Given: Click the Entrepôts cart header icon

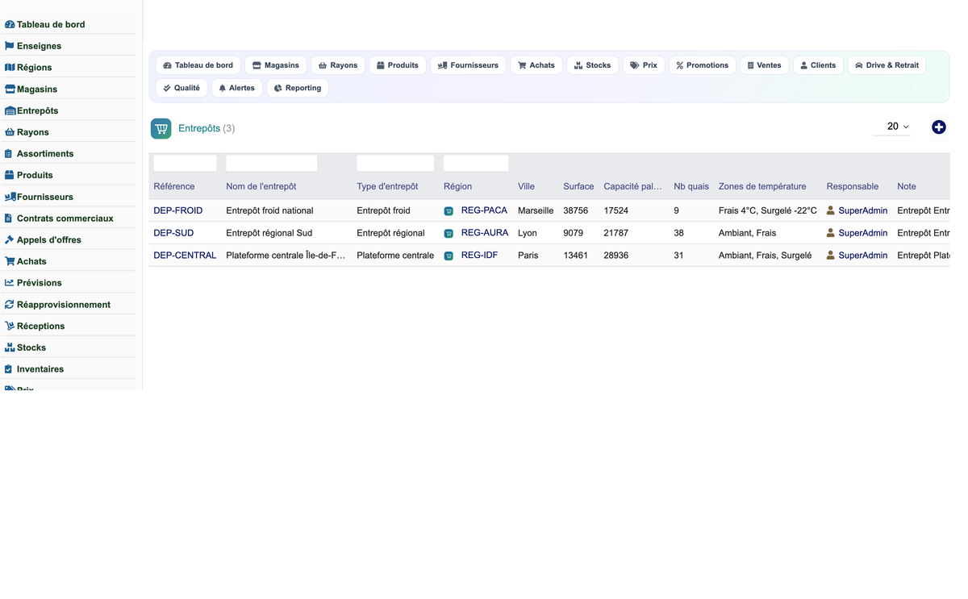Looking at the screenshot, I should [x=161, y=128].
